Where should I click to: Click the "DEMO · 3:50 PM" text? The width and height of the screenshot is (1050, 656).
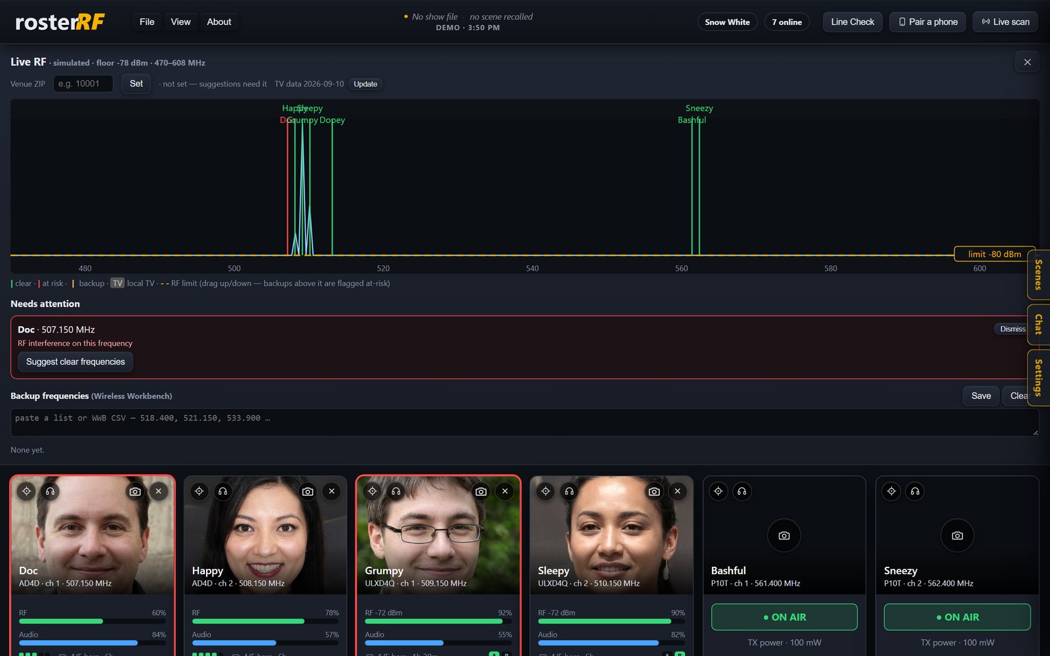click(468, 28)
